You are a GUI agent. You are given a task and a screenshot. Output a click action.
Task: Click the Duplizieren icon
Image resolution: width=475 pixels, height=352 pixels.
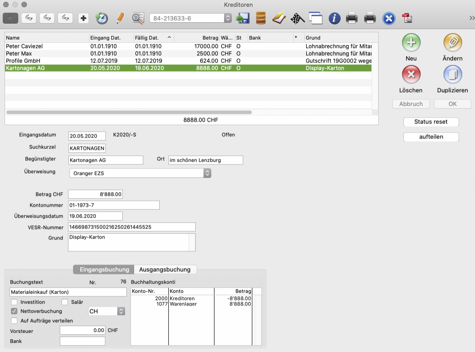pyautogui.click(x=453, y=75)
